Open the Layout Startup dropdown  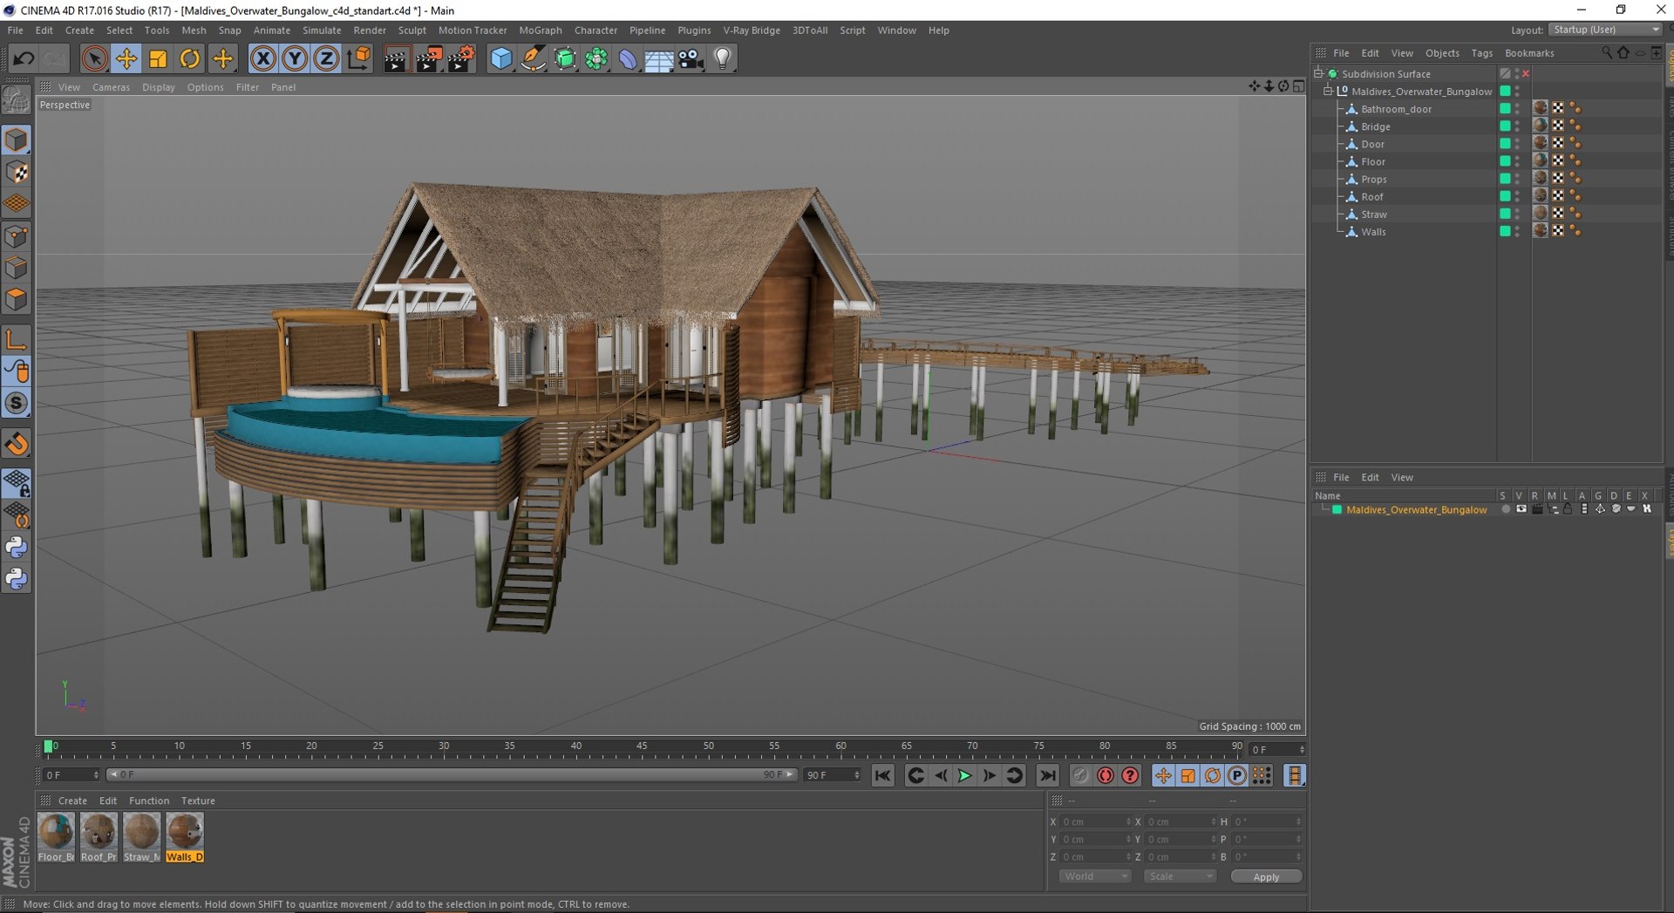tap(1605, 30)
